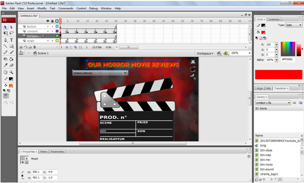The height and width of the screenshot is (183, 304).
Task: Select the Eraser tool
Action: 12,65
